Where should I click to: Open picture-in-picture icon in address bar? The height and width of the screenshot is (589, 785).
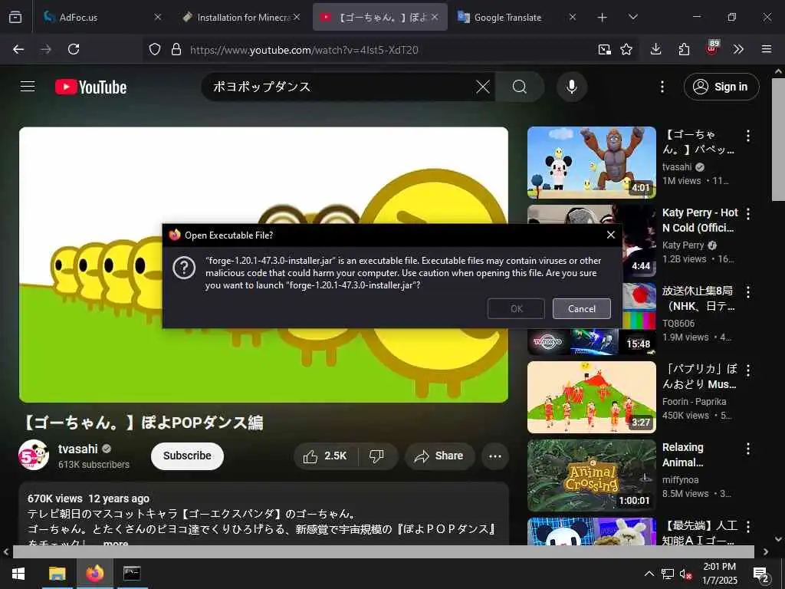(604, 49)
